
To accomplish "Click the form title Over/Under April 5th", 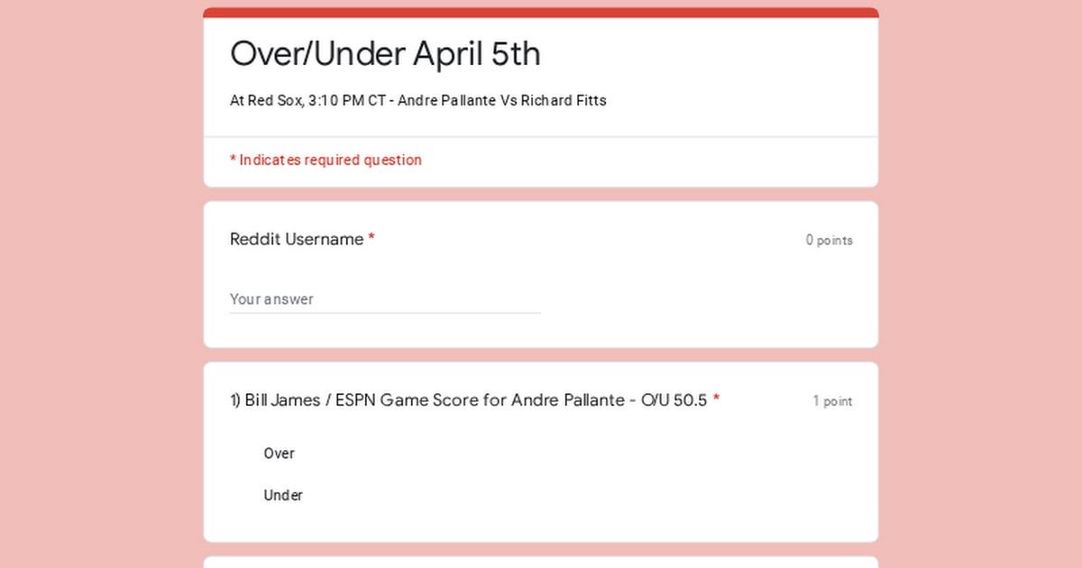I will pyautogui.click(x=385, y=54).
